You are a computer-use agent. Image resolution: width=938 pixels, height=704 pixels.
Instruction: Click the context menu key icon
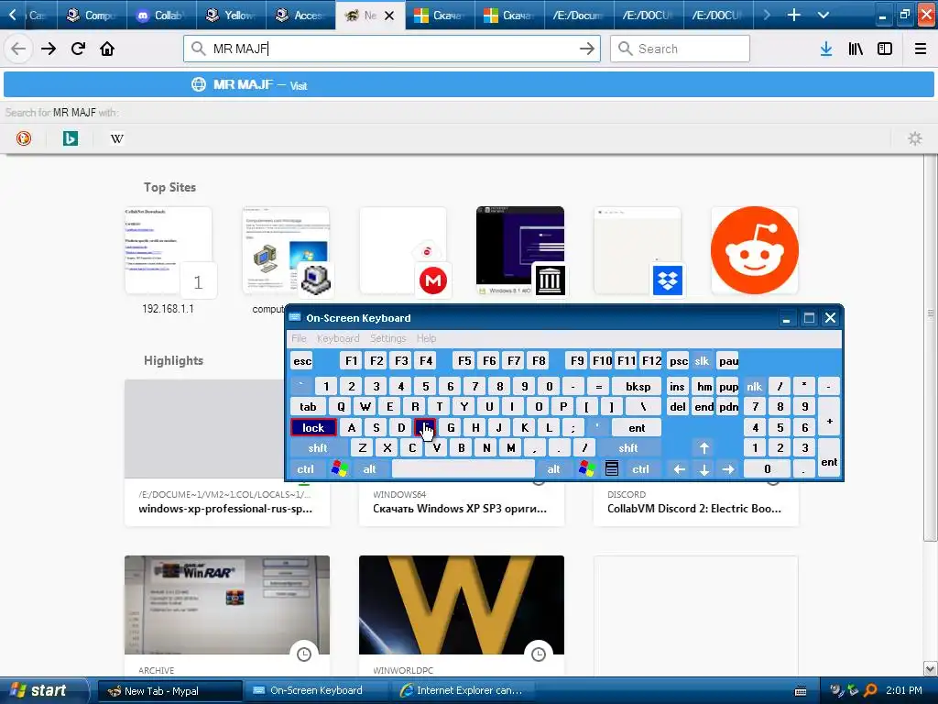pos(611,468)
